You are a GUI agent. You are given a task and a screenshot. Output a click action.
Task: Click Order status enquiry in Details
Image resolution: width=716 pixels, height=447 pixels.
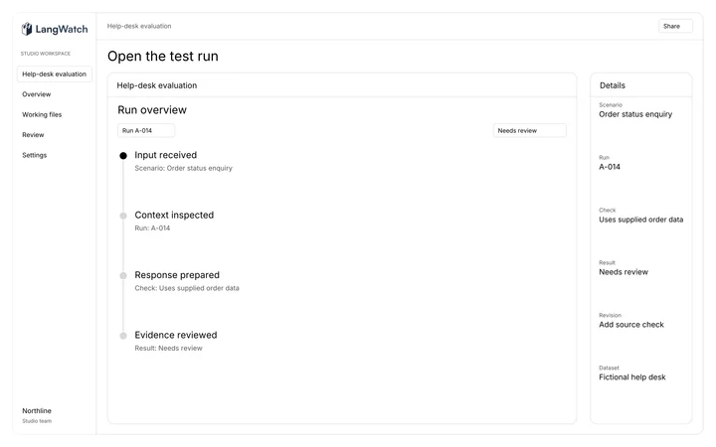click(x=635, y=114)
